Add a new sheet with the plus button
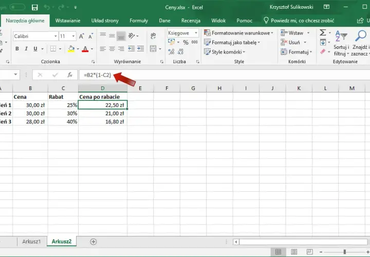 94,242
